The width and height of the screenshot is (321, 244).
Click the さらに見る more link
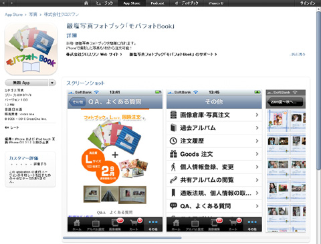(x=298, y=54)
